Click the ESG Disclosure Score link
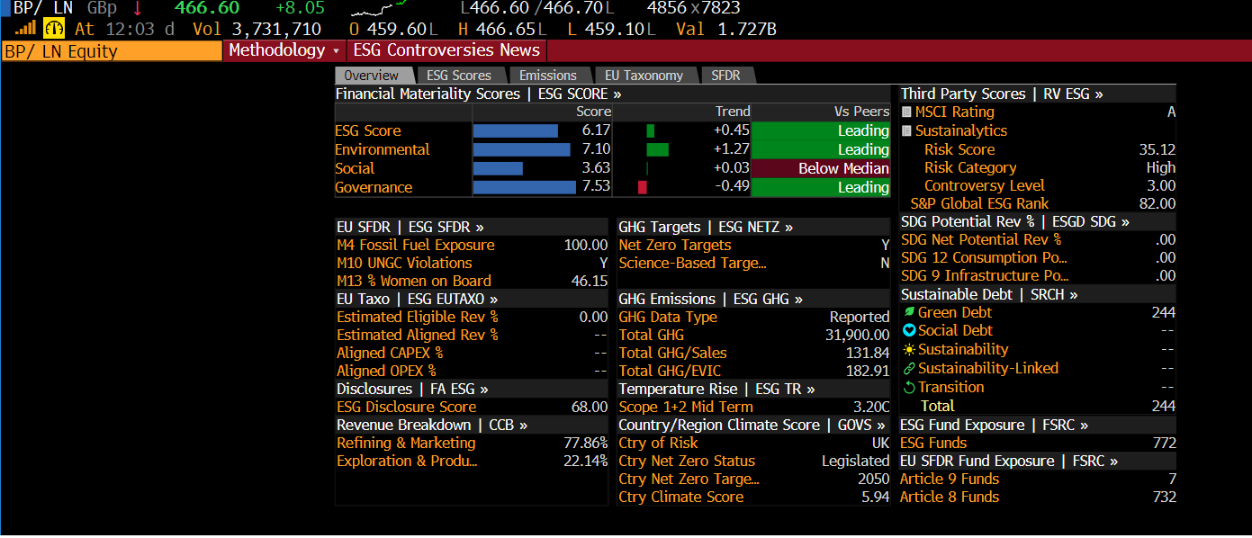This screenshot has width=1252, height=538. coord(406,407)
